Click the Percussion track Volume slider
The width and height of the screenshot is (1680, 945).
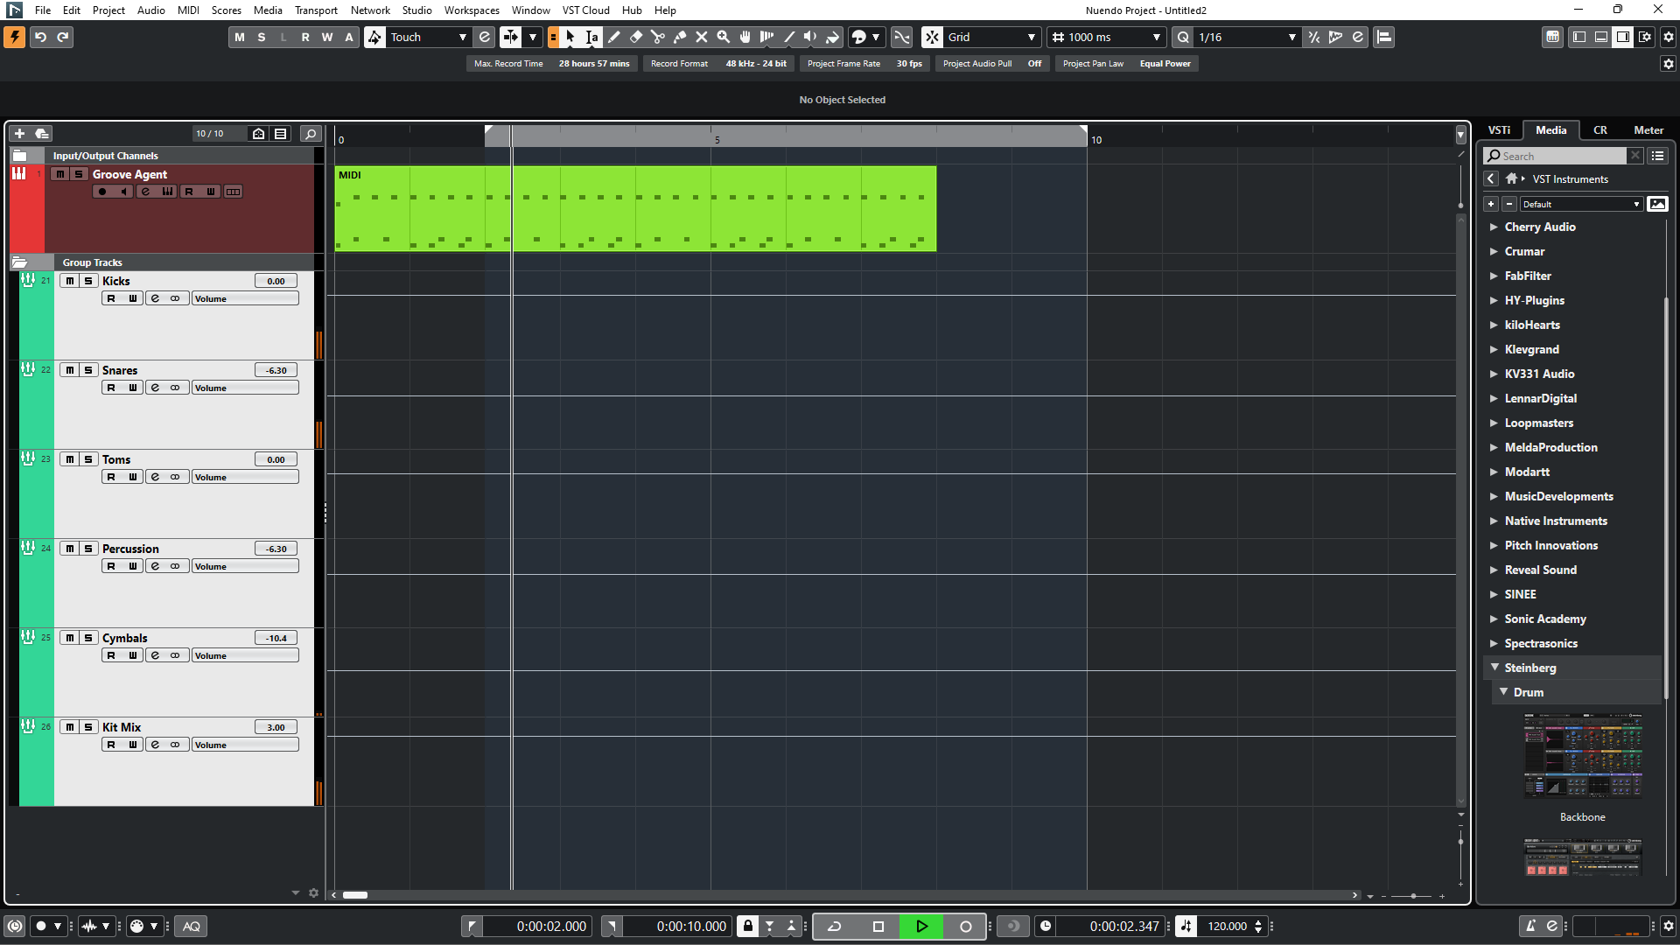[x=245, y=567]
